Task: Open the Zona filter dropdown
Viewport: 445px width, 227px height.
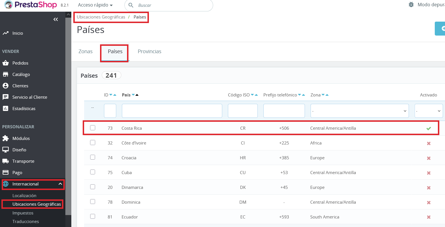Action: (359, 111)
